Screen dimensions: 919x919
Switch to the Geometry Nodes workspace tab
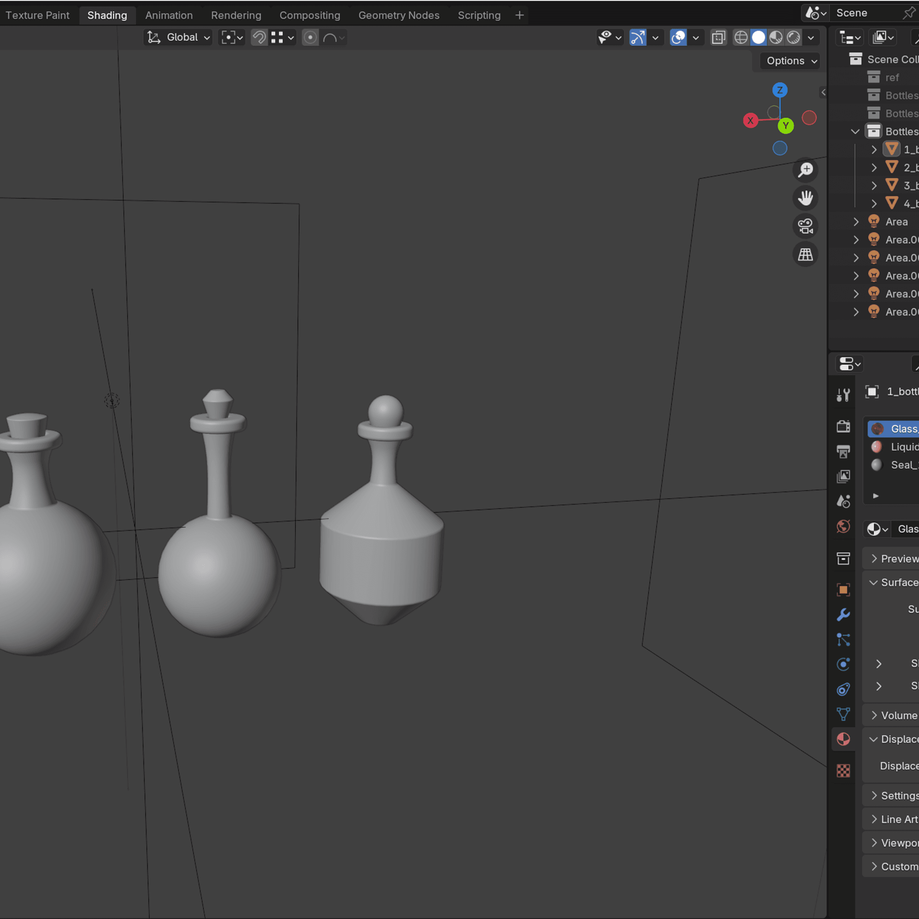coord(399,15)
